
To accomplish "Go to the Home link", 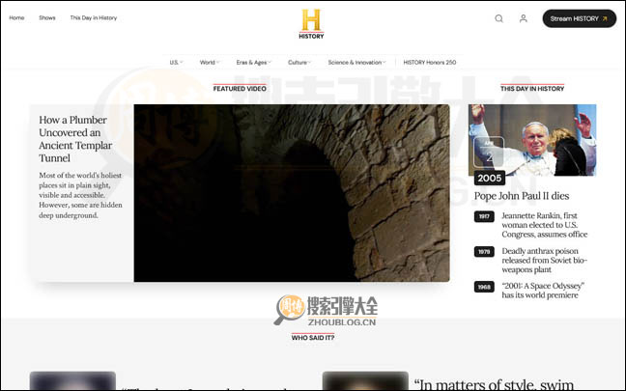I will (x=16, y=17).
